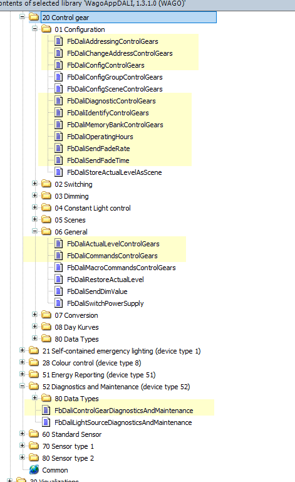Click the FbDaliAddressingControlGears document icon
This screenshot has height=482, width=295.
pyautogui.click(x=59, y=41)
